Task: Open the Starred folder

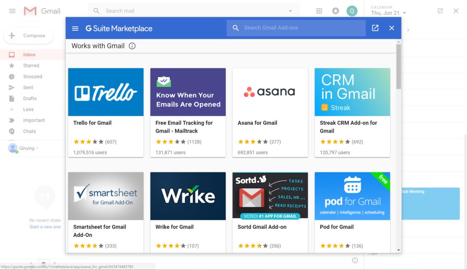Action: [31, 66]
